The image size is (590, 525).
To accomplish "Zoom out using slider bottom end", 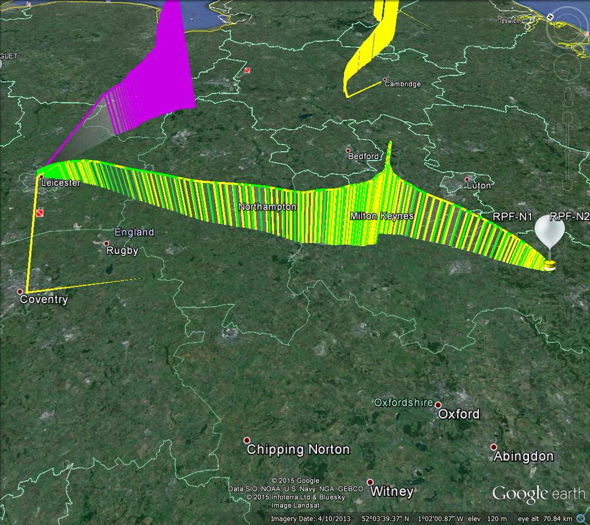I will click(568, 184).
